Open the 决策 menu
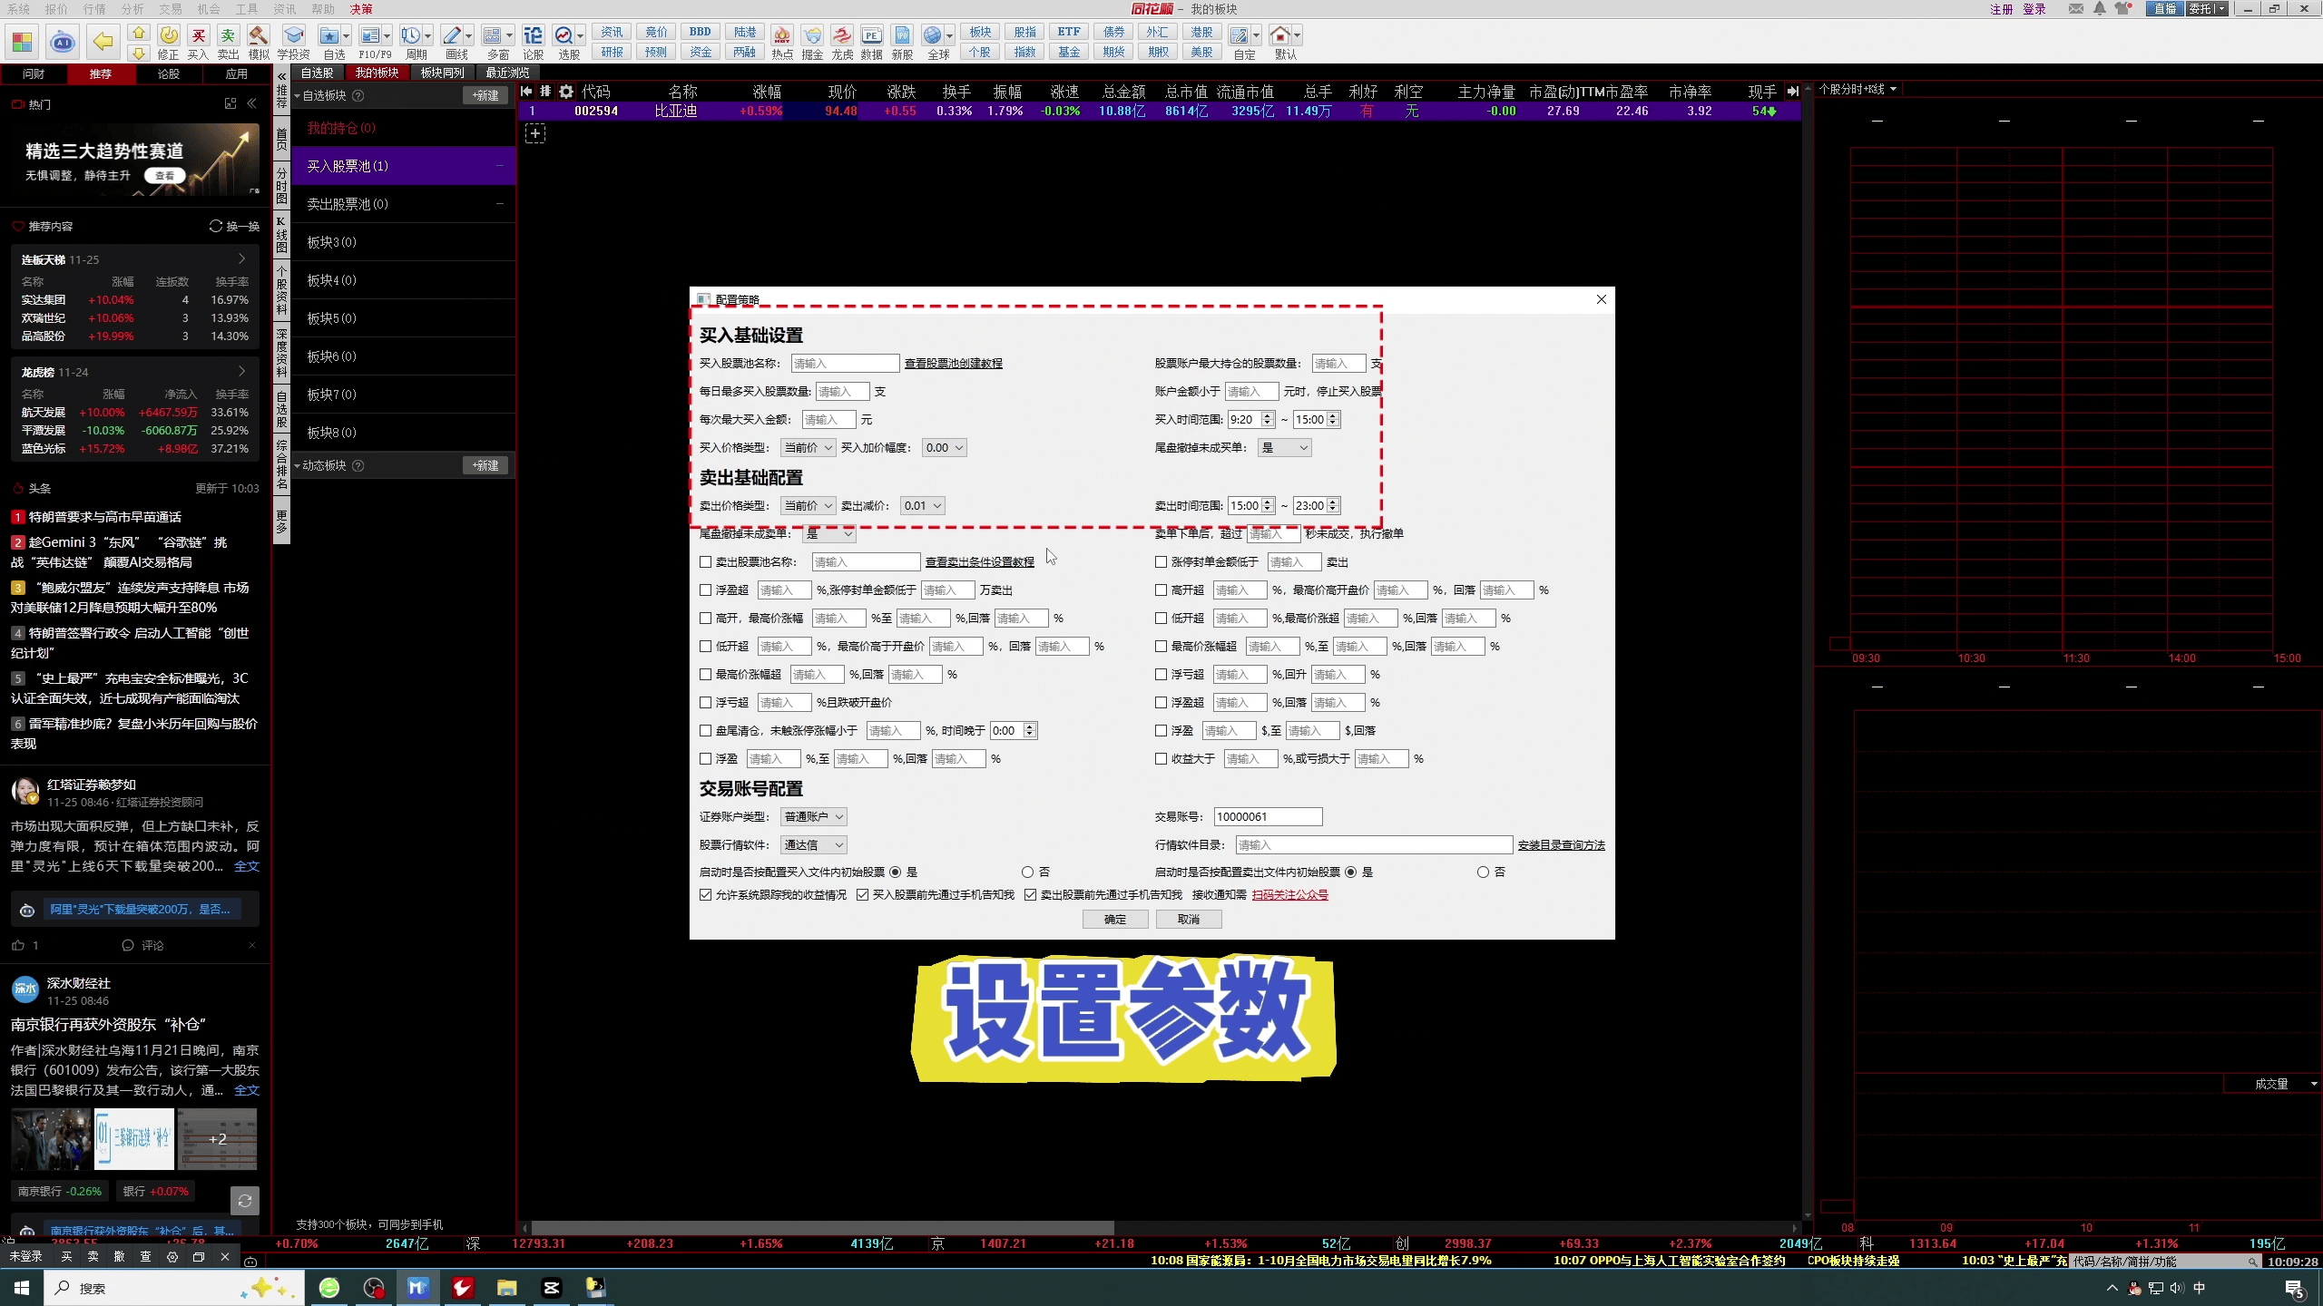2323x1306 pixels. click(360, 9)
